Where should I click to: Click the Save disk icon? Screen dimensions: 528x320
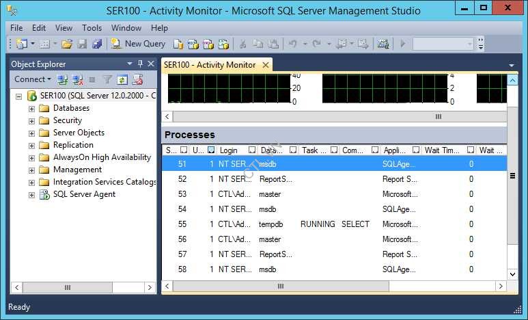click(82, 44)
